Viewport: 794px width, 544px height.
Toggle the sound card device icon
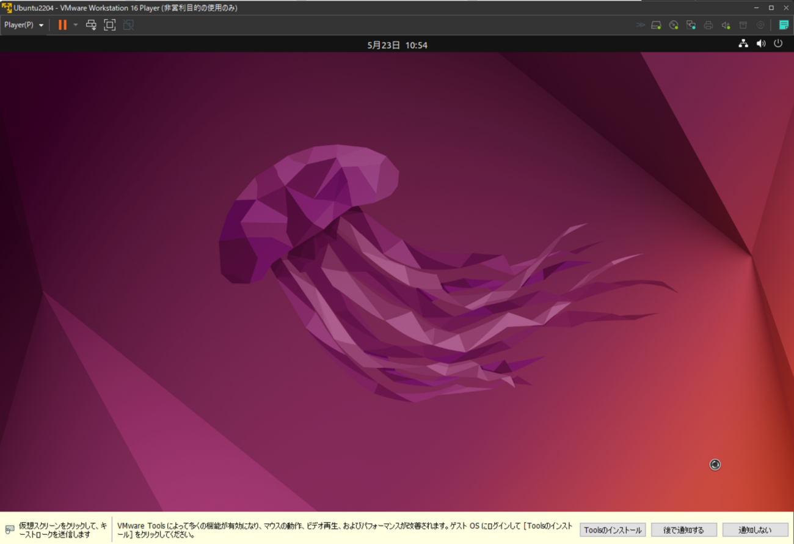[x=726, y=25]
